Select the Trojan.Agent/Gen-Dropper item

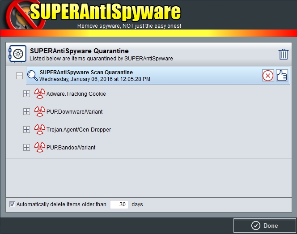click(79, 130)
